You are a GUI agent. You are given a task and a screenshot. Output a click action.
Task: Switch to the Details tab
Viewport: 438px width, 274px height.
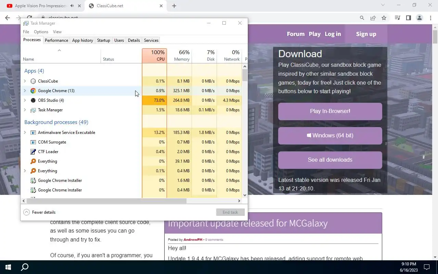coord(134,40)
